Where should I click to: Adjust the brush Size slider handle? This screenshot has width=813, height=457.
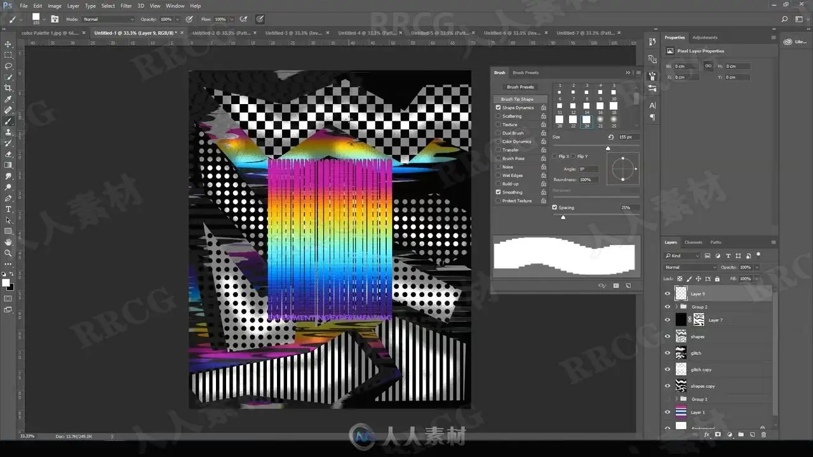[x=608, y=149]
